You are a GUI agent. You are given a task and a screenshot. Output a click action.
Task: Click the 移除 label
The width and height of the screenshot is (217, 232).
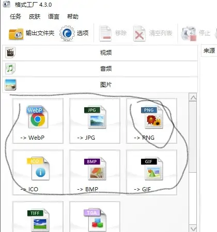pyautogui.click(x=121, y=33)
